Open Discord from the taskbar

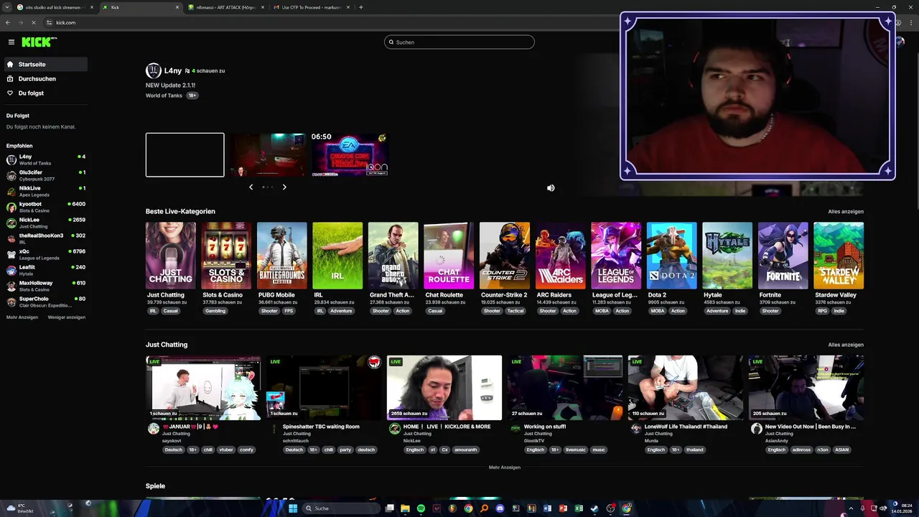coord(500,508)
